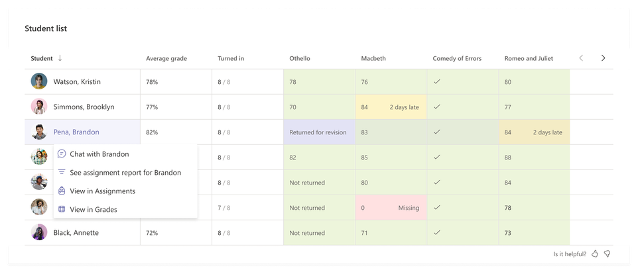Click the grid icon beside View in Grades
Screen dimensions: 638x272
point(62,210)
